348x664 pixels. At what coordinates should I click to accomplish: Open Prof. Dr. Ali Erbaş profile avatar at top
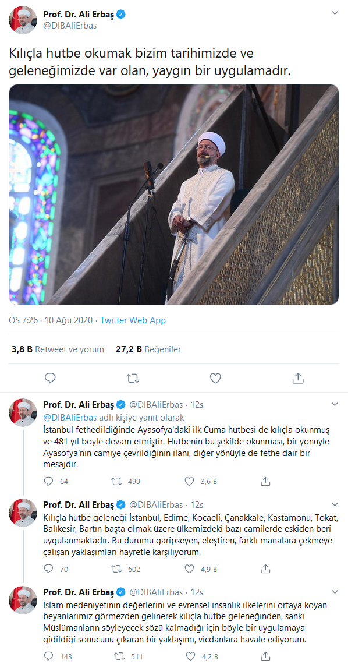[23, 20]
